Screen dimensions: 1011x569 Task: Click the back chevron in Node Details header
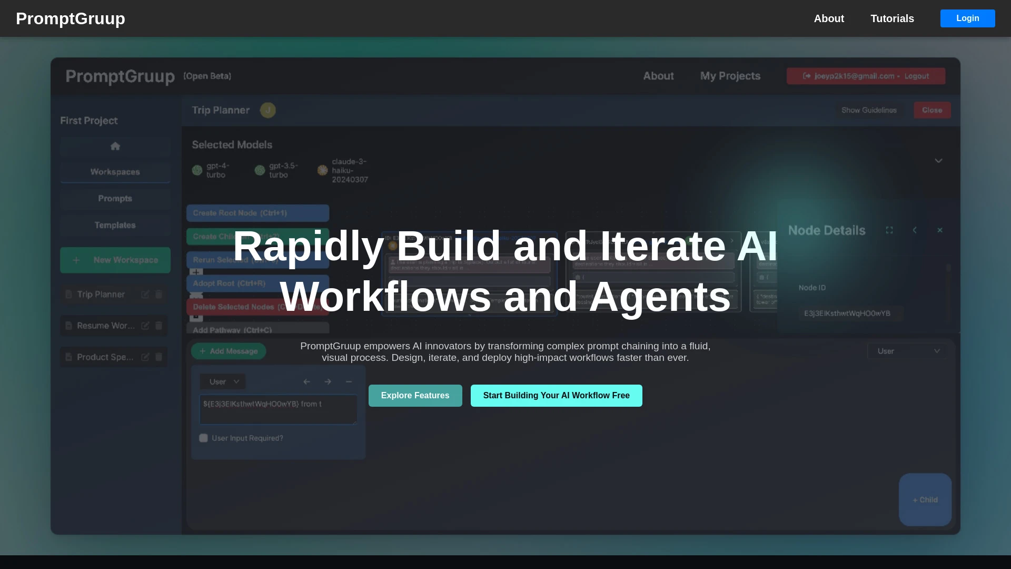(915, 230)
